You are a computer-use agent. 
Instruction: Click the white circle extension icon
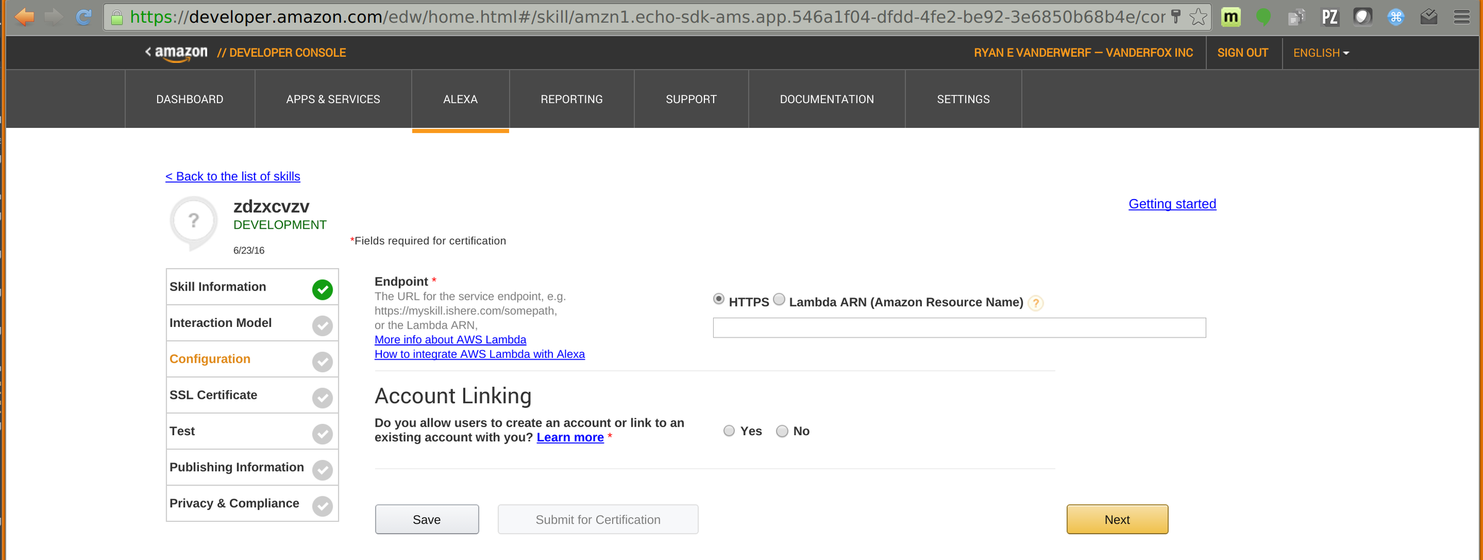pyautogui.click(x=1363, y=17)
